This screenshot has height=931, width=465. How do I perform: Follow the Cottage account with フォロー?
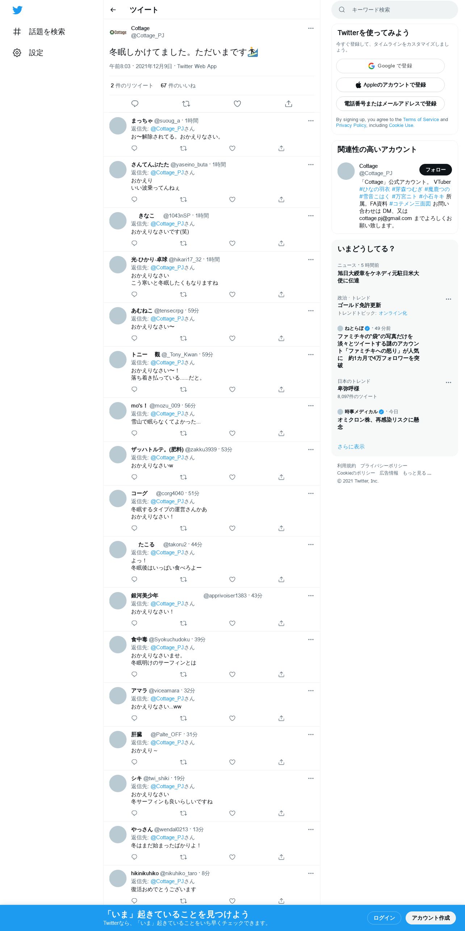[x=436, y=170]
